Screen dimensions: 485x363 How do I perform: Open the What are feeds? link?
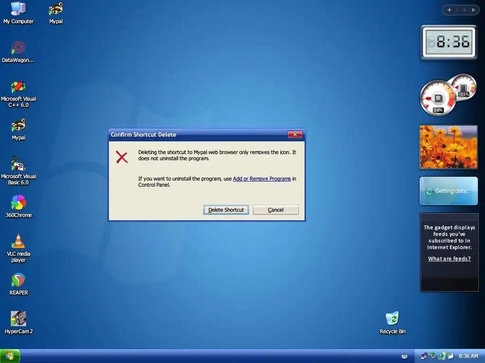click(x=449, y=259)
